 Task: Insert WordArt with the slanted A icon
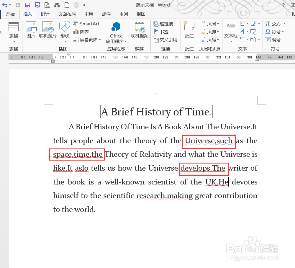tap(242, 32)
